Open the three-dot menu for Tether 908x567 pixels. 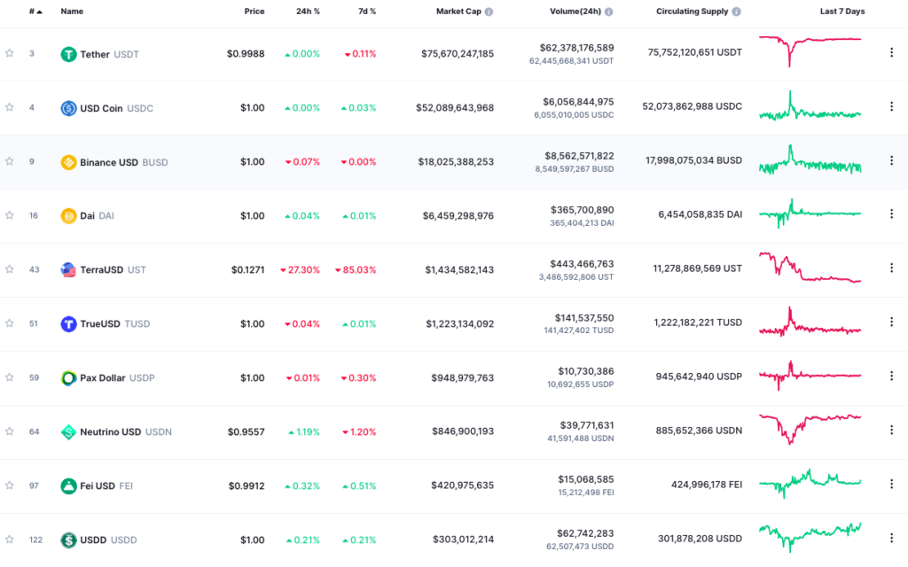tap(891, 53)
